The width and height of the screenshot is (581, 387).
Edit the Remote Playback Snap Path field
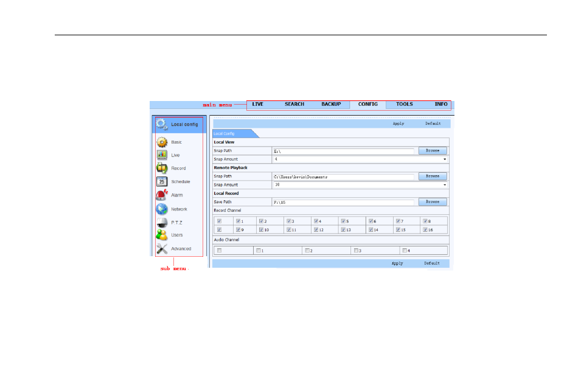(343, 177)
